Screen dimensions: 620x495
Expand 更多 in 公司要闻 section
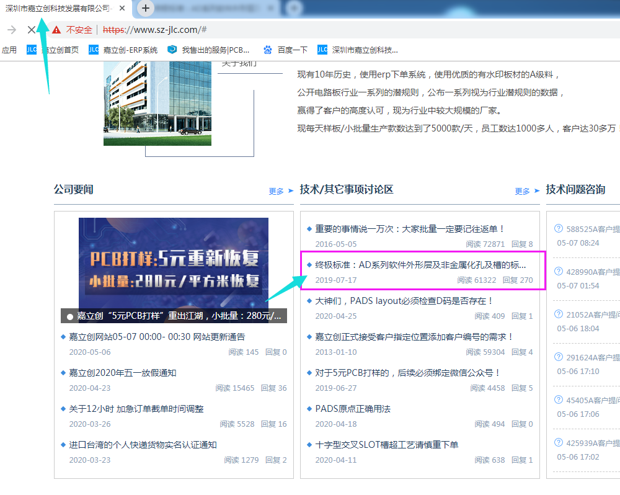(281, 191)
